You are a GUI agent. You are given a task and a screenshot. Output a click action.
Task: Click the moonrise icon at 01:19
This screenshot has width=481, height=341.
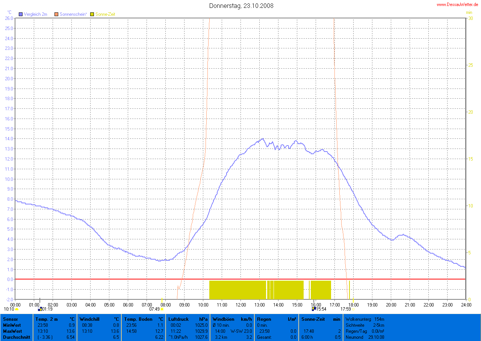click(40, 309)
